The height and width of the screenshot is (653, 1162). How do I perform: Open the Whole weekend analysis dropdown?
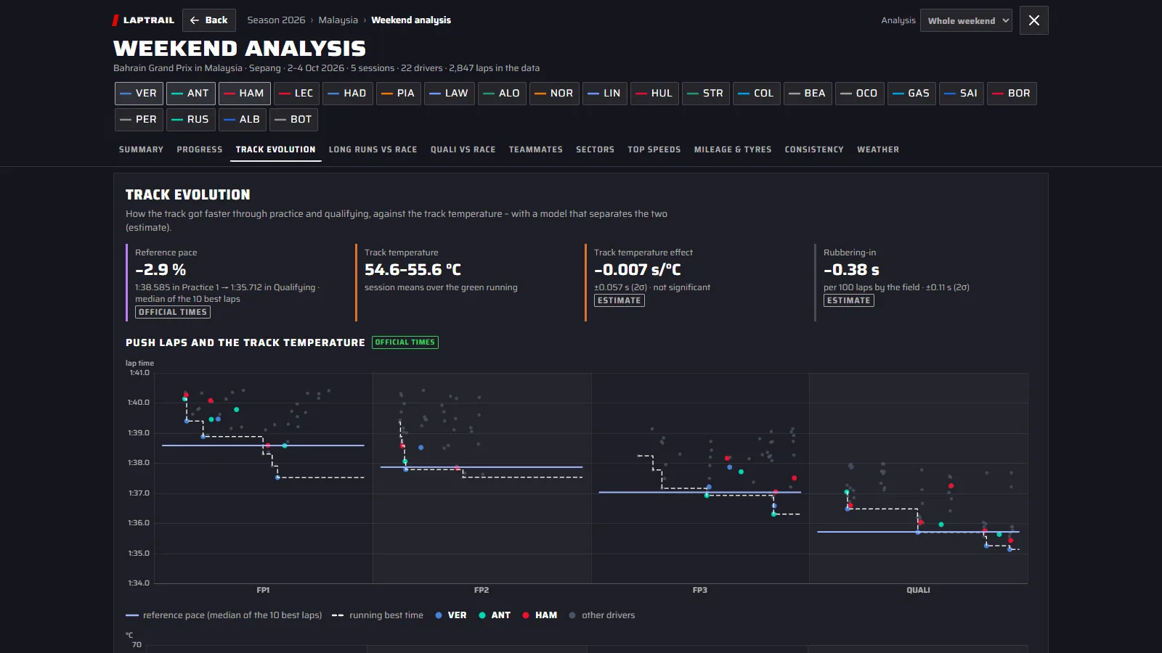coord(966,20)
